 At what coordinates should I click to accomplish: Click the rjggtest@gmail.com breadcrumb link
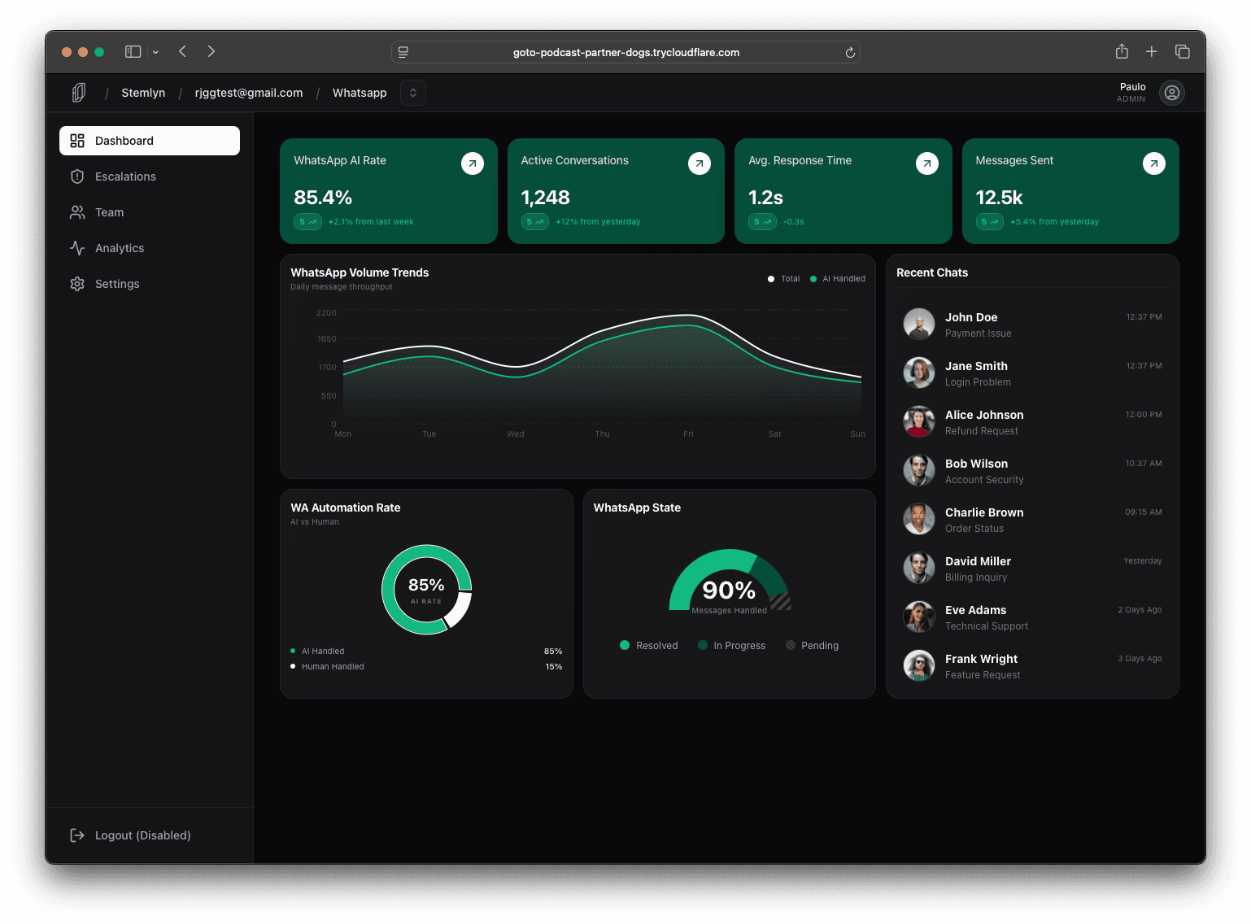coord(249,93)
